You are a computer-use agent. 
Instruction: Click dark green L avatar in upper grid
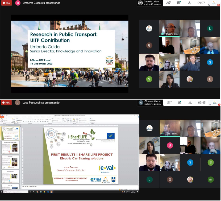click(x=210, y=28)
